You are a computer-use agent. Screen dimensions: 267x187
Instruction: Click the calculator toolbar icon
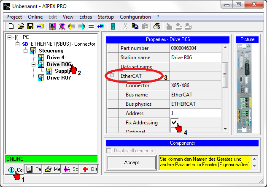click(113, 27)
